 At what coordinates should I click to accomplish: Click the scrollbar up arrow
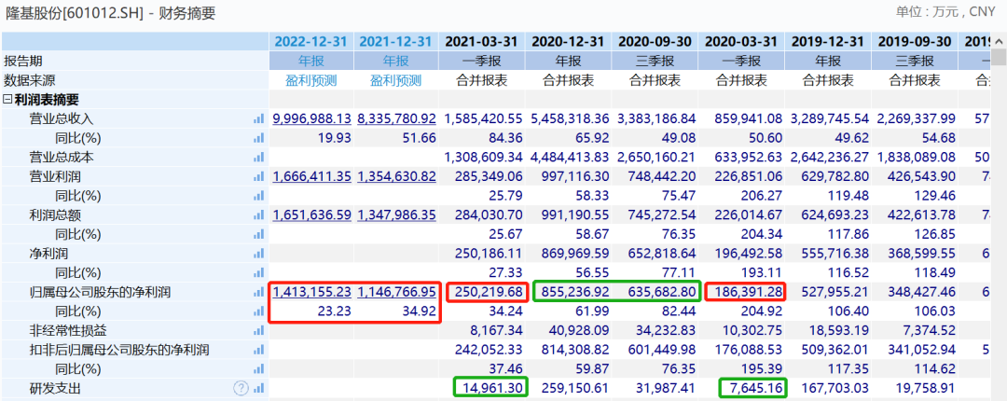click(x=999, y=40)
